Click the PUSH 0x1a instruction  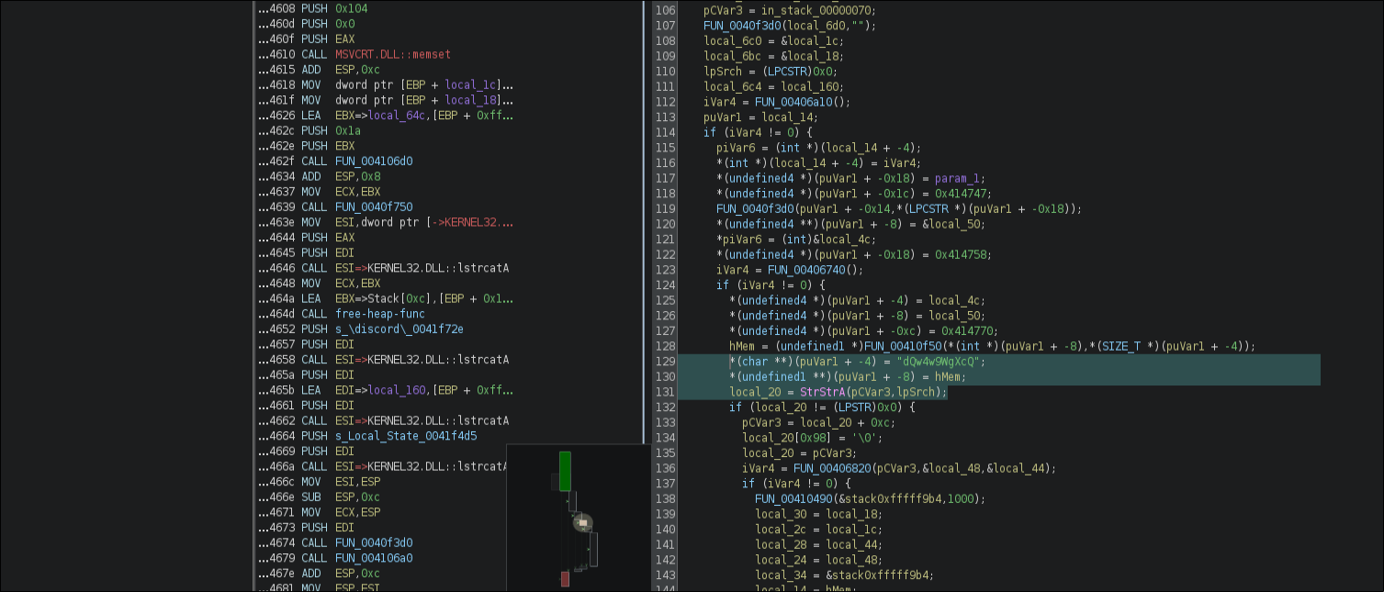[x=308, y=131]
